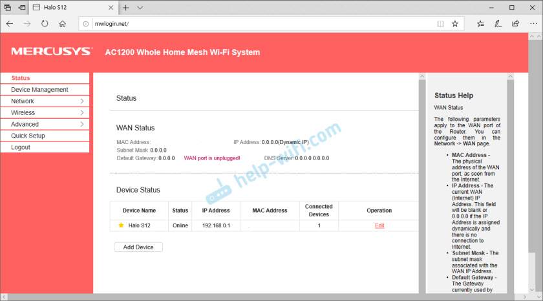The image size is (543, 301).
Task: Select the 192.168.0.1 IP address cell
Action: click(x=216, y=225)
